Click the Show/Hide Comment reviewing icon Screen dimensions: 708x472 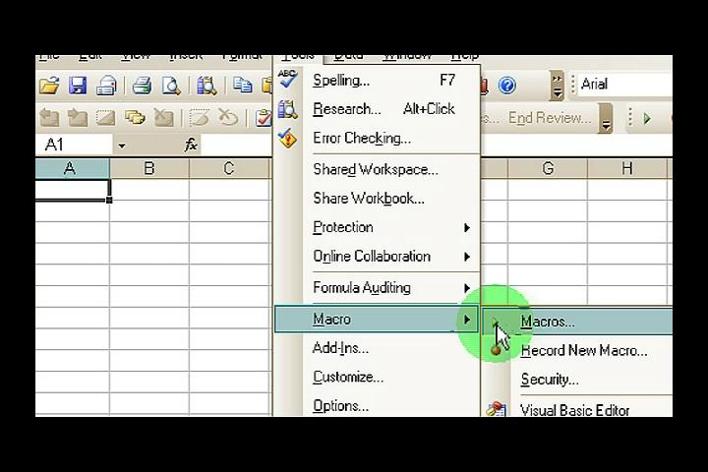pyautogui.click(x=105, y=118)
